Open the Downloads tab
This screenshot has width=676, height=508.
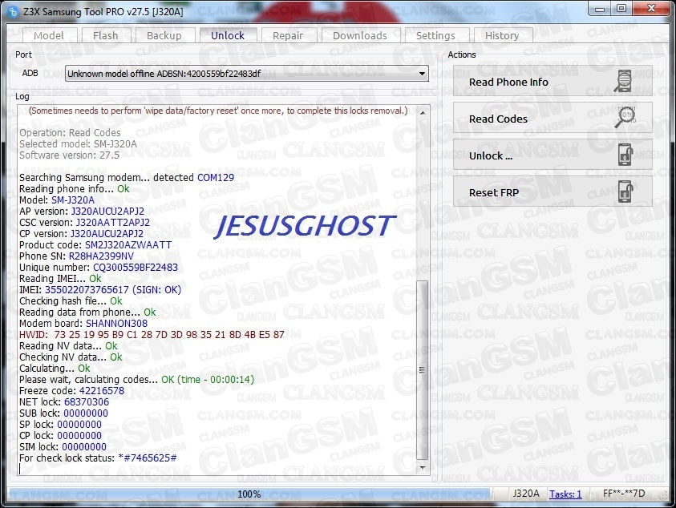360,35
